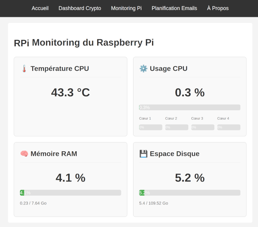Click the floppy disk icon beside Espace Disque
Screen dimensions: 258x227
tap(144, 154)
